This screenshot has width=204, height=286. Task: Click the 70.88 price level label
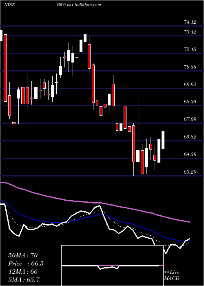click(x=190, y=67)
